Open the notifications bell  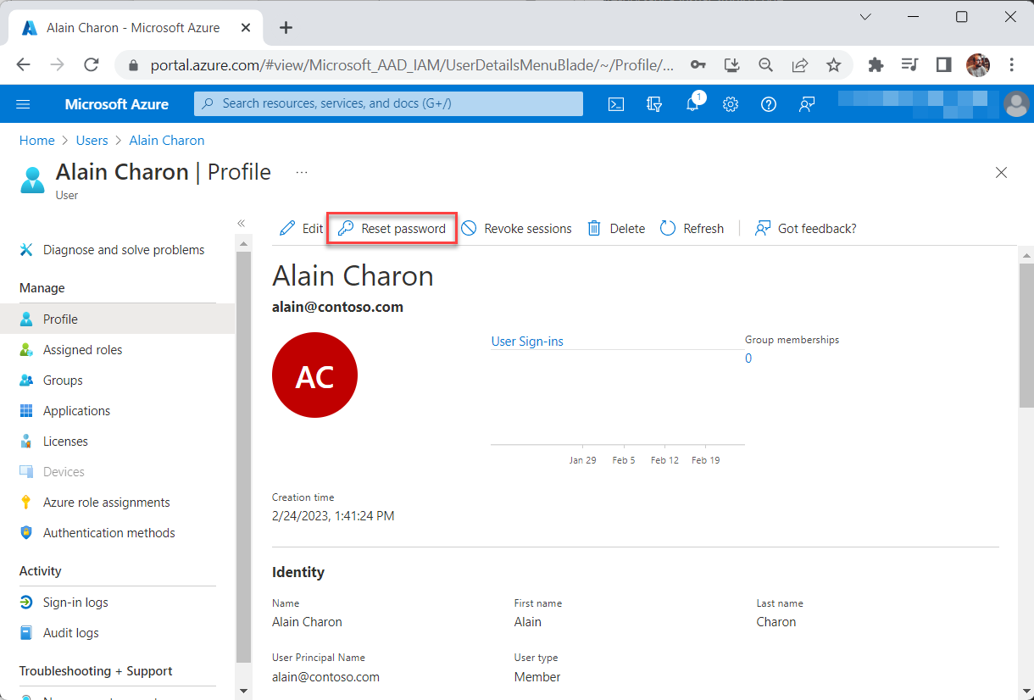click(x=693, y=104)
